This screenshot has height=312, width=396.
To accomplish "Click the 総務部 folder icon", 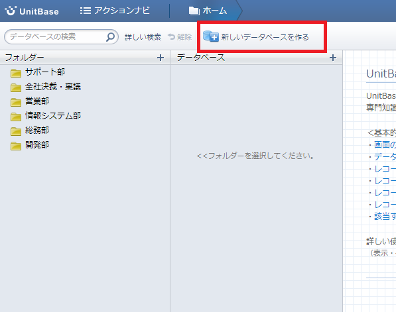I will tap(16, 131).
